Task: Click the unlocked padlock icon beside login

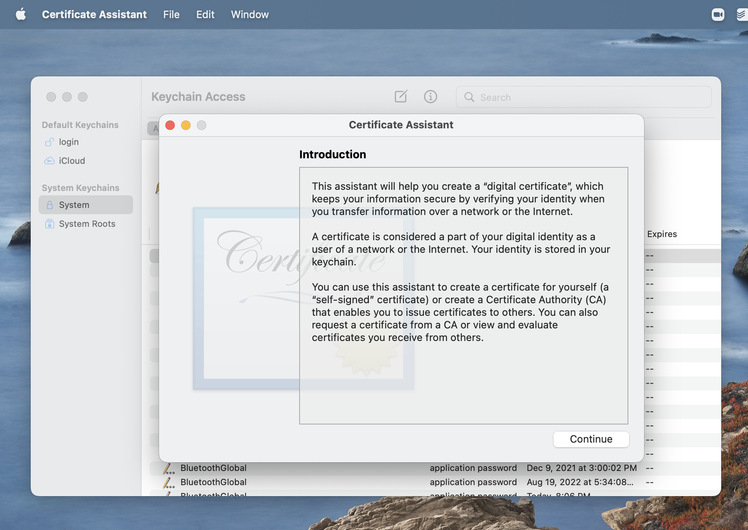Action: point(50,142)
